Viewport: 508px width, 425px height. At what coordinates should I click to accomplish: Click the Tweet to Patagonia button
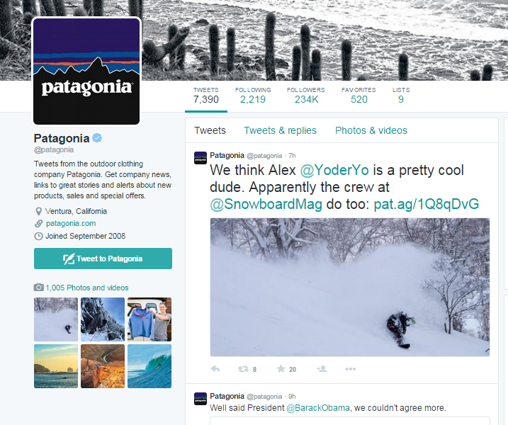(103, 259)
